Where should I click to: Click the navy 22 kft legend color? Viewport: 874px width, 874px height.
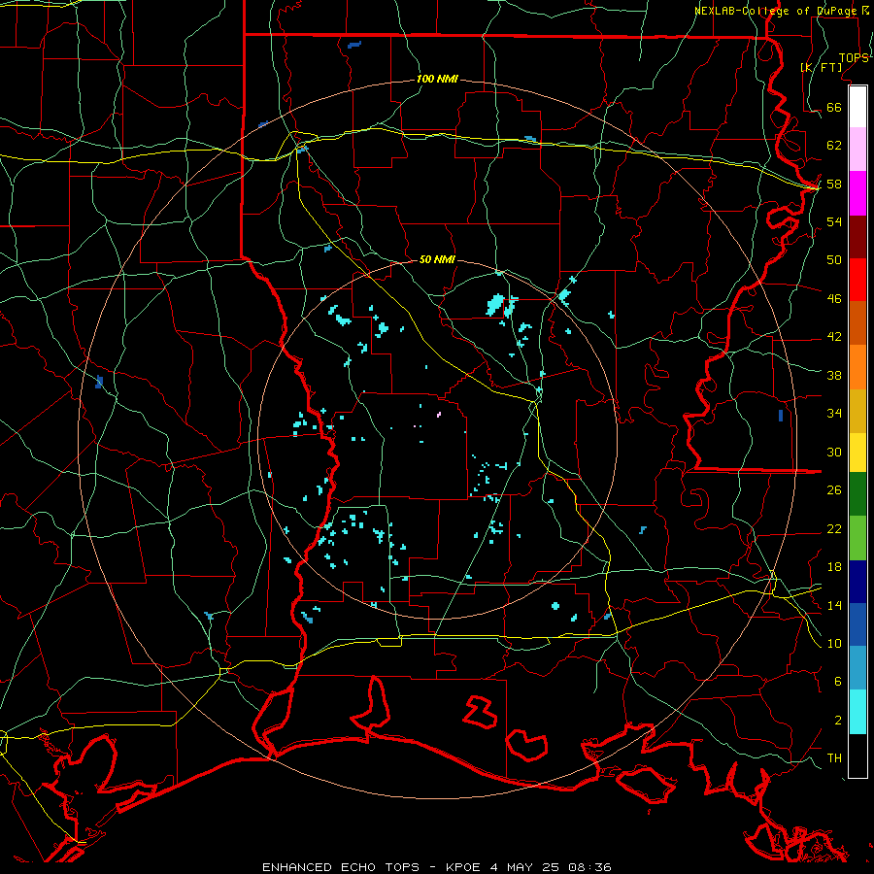point(857,582)
